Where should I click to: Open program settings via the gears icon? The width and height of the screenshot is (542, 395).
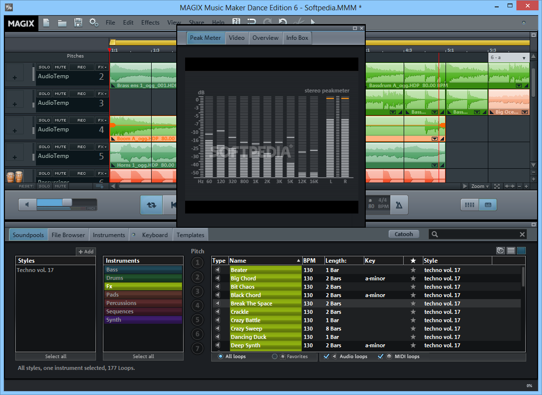coord(94,23)
